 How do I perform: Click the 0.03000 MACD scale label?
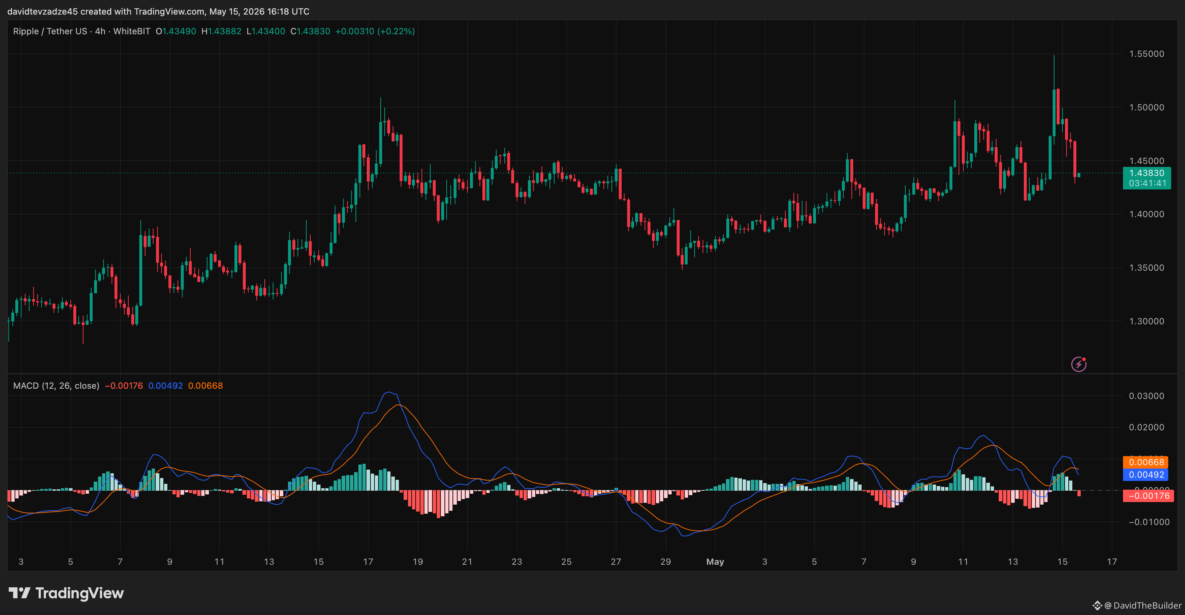[1147, 396]
